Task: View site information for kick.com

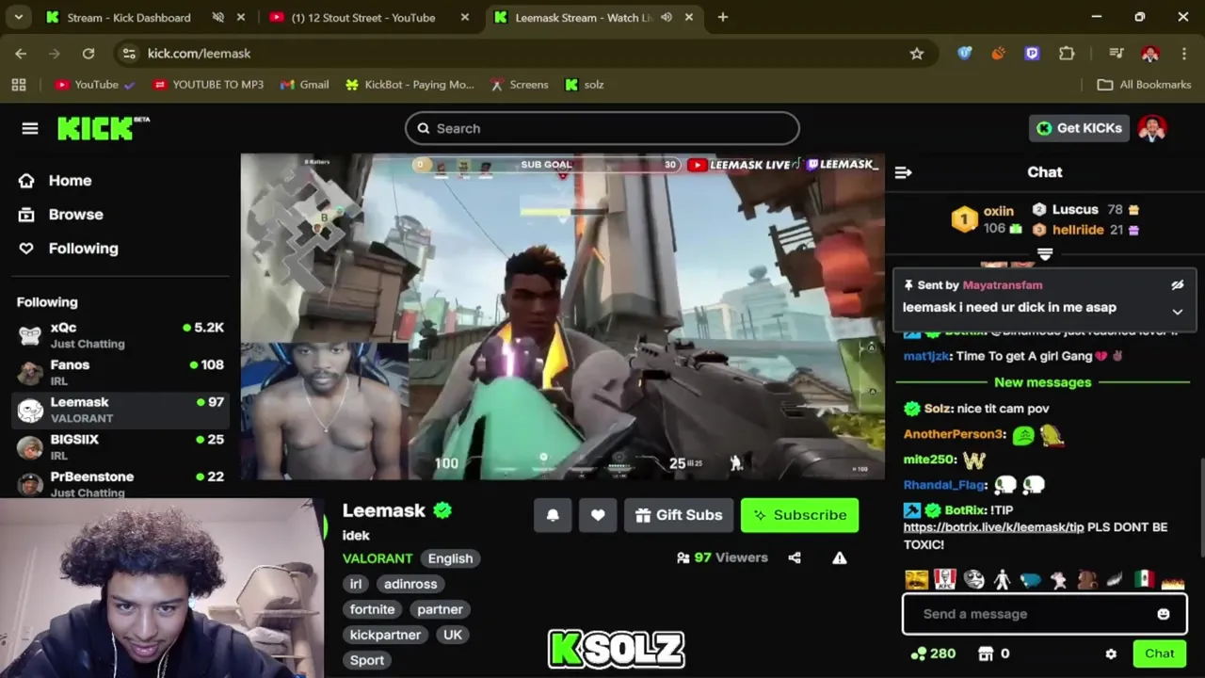Action: [x=130, y=54]
